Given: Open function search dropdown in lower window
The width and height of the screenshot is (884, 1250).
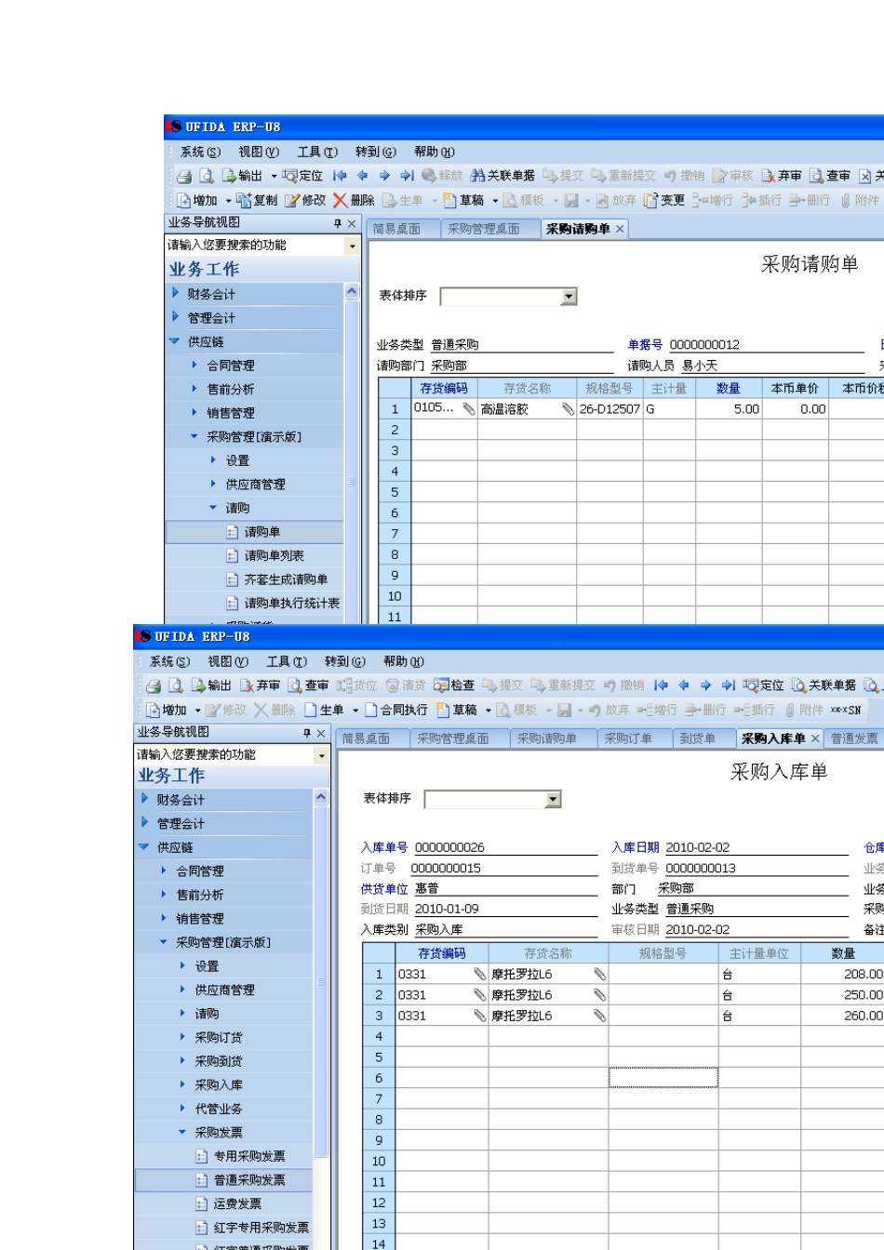Looking at the screenshot, I should pyautogui.click(x=321, y=756).
